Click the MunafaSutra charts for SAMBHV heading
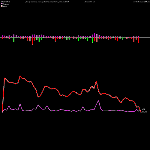 (x=47, y=2)
